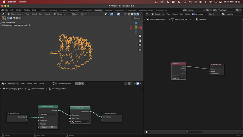The image size is (243, 137).
Task: Switch to material preview shading
Action: pos(135,14)
